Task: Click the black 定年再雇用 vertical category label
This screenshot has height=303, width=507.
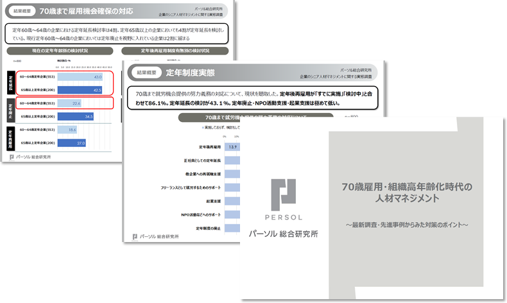Action: pyautogui.click(x=10, y=137)
